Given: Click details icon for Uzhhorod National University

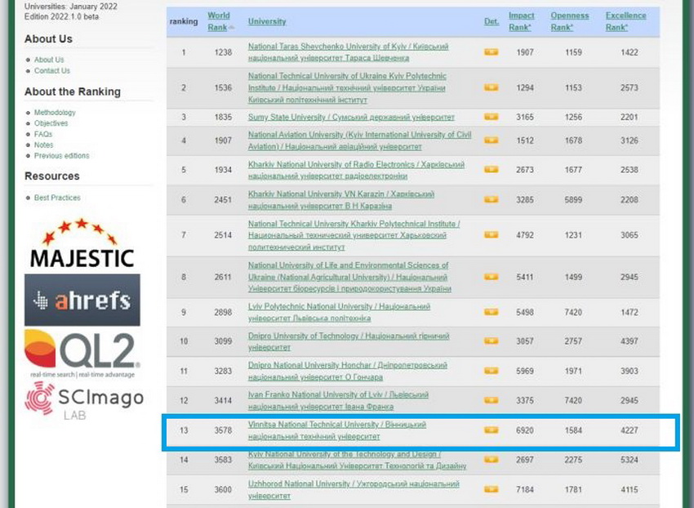Looking at the screenshot, I should tap(491, 489).
